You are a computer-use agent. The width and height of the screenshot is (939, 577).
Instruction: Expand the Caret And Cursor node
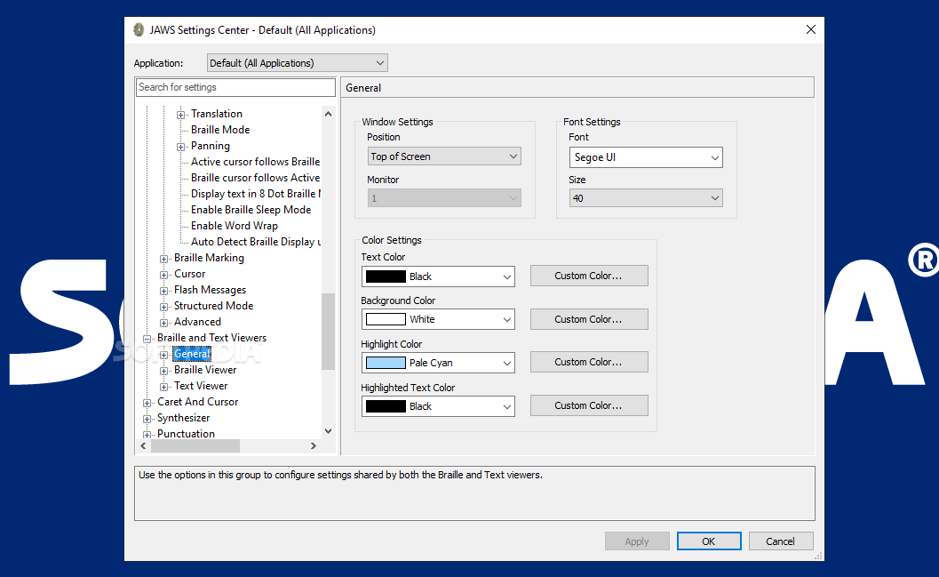pyautogui.click(x=147, y=403)
